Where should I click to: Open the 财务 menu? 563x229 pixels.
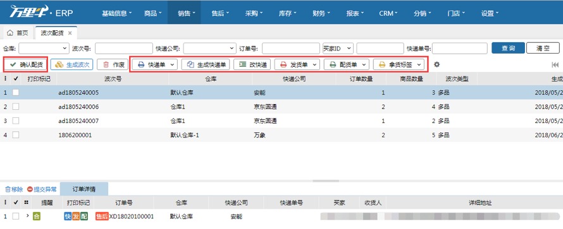pyautogui.click(x=321, y=13)
